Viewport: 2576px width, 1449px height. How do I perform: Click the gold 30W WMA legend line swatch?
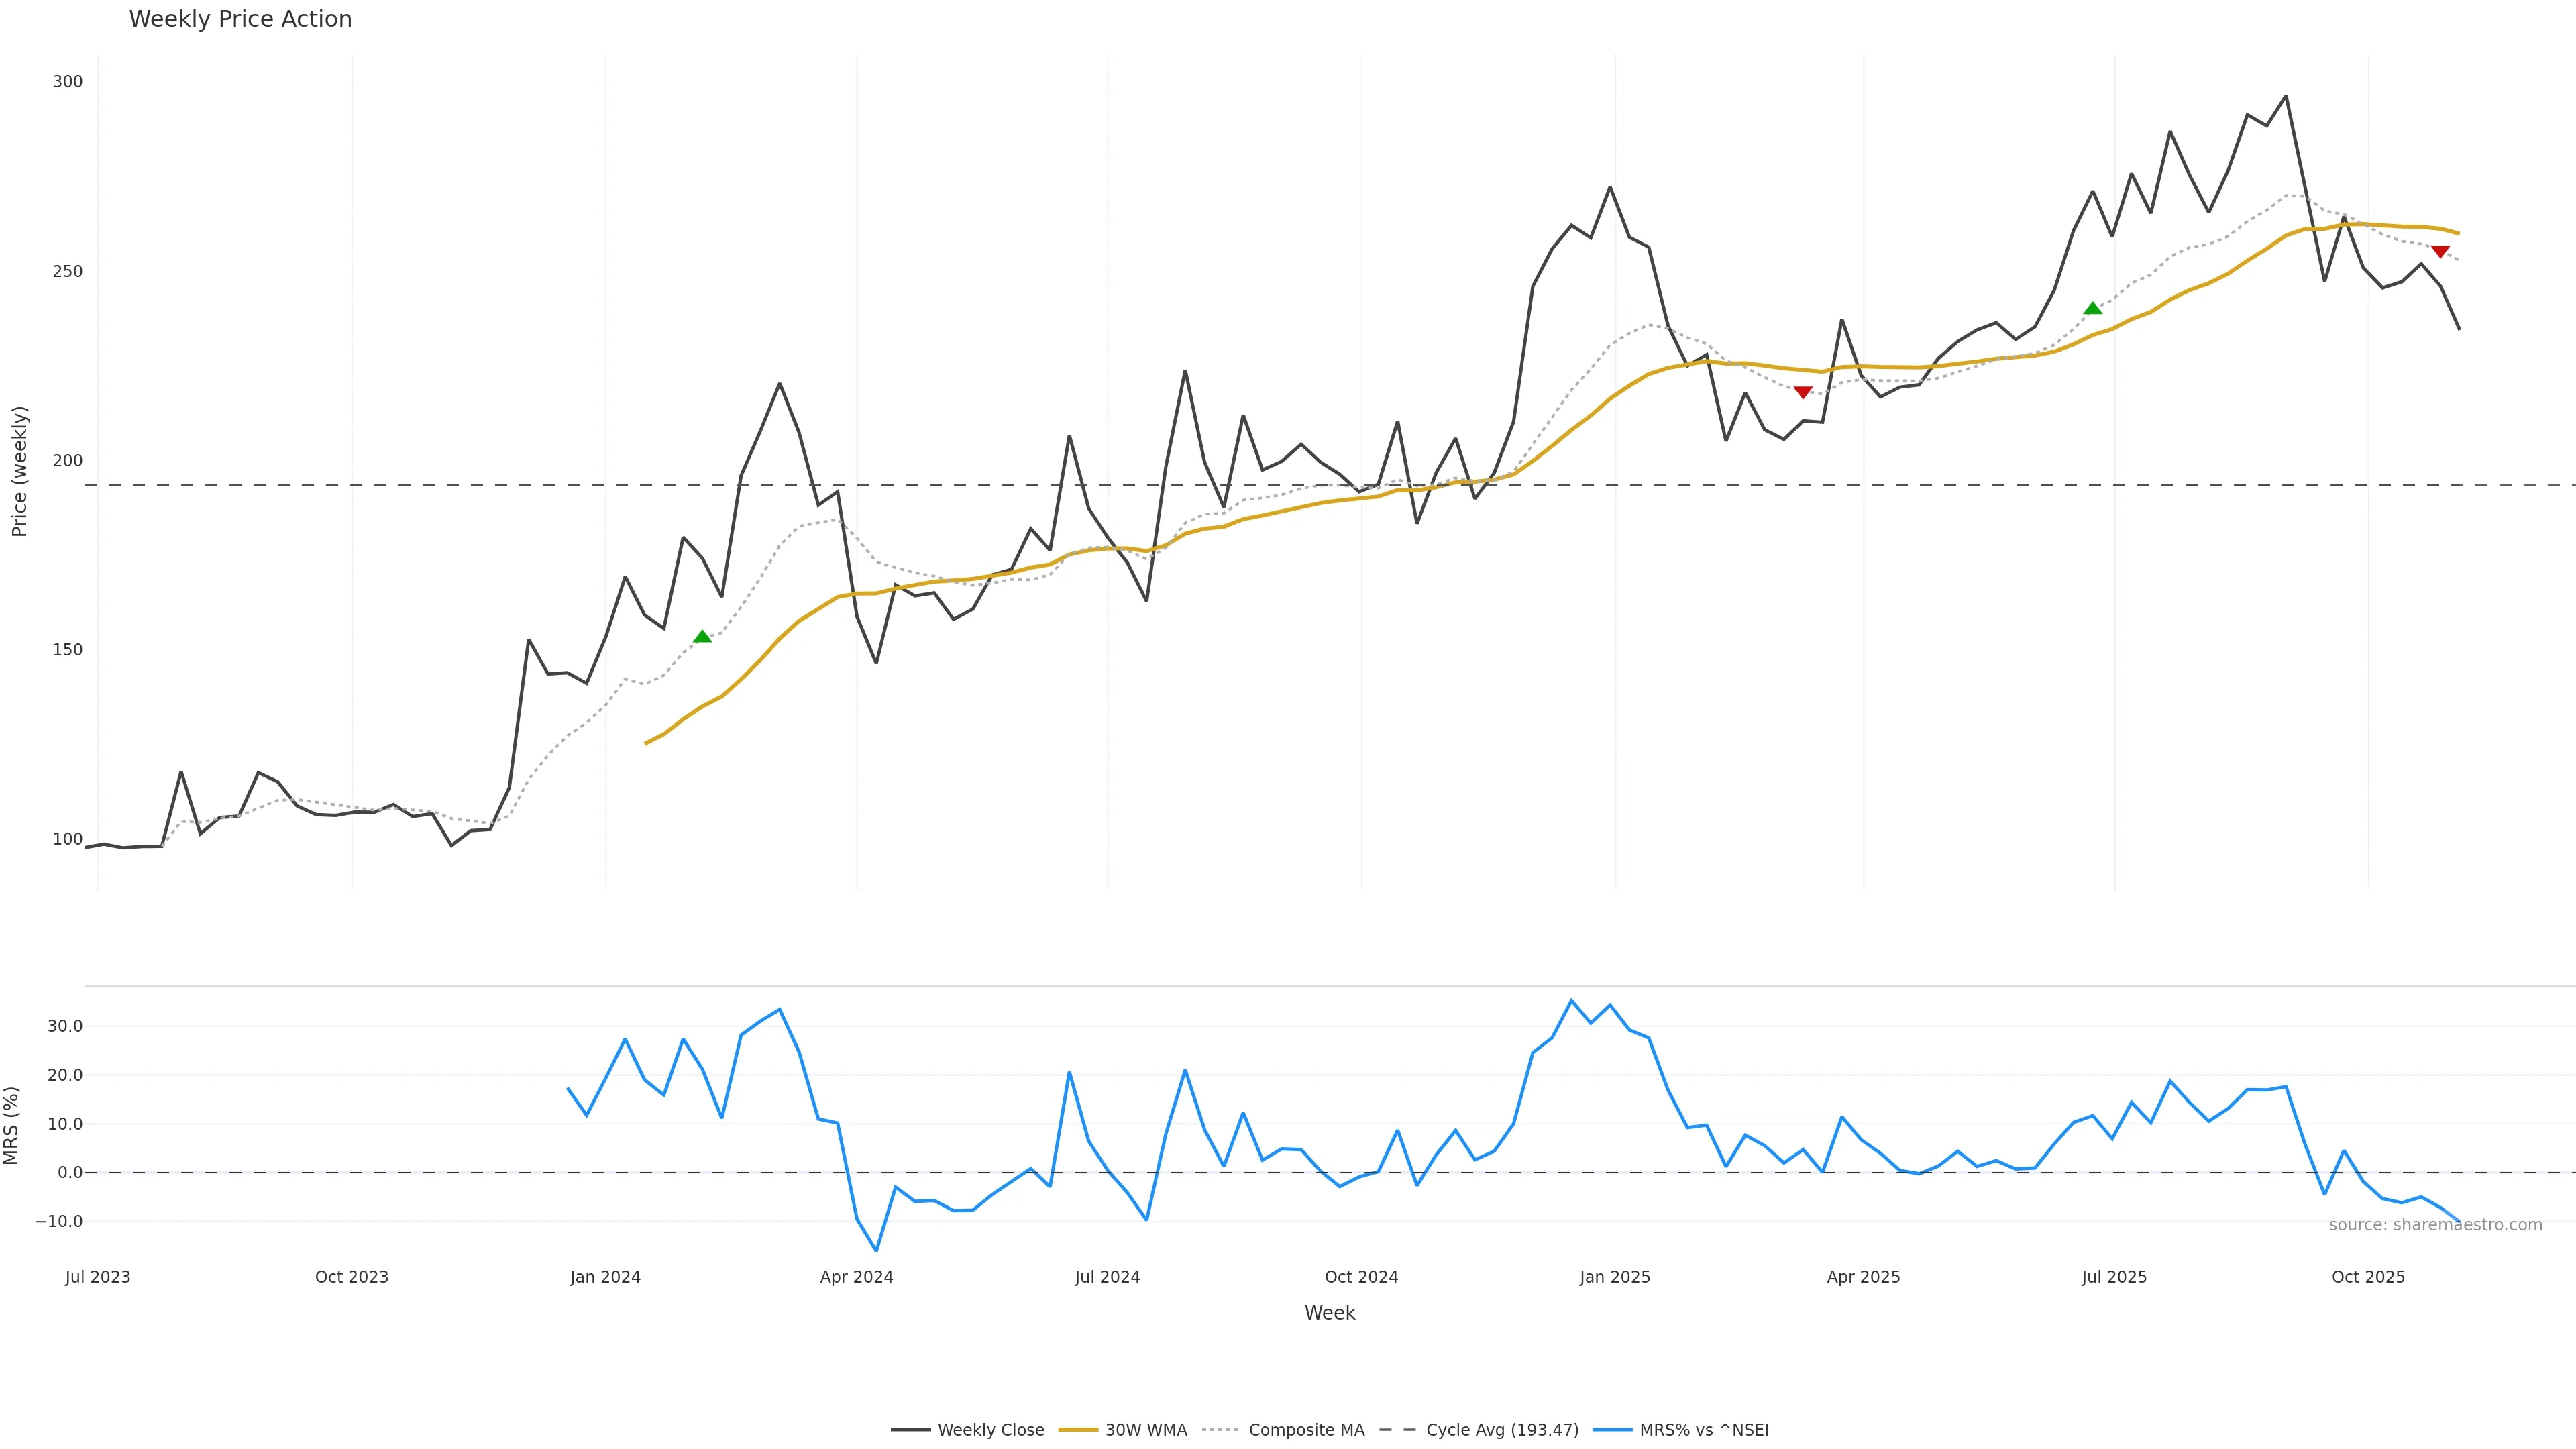click(1078, 1430)
